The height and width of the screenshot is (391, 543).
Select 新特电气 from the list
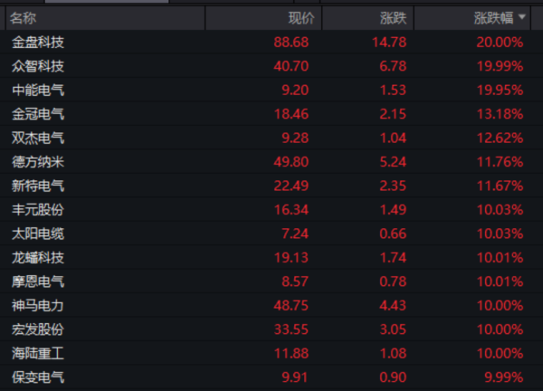click(38, 186)
